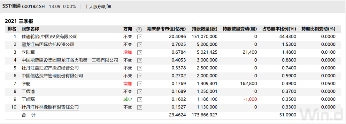Sort by 持股数量(股) column header
346x124 pixels.
click(205, 29)
